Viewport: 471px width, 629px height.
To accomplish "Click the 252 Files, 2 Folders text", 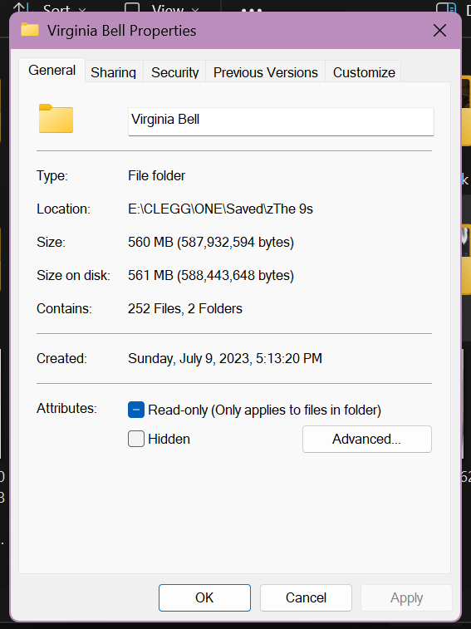I will [185, 309].
